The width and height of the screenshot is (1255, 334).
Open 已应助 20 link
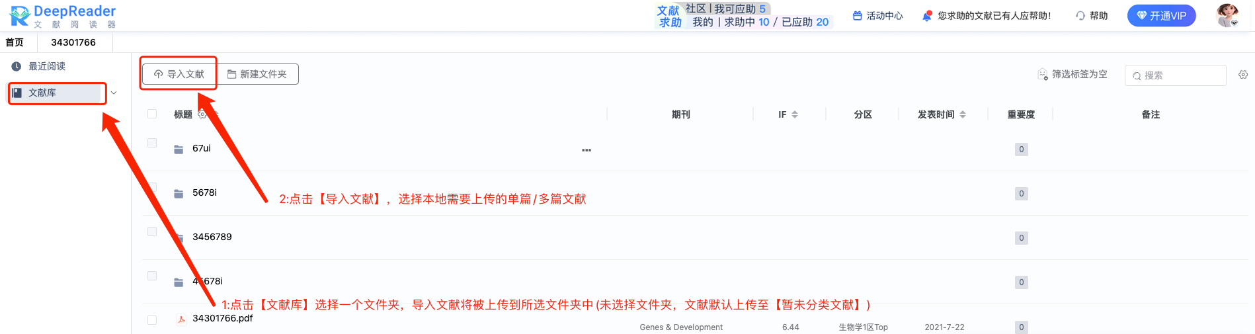point(805,22)
